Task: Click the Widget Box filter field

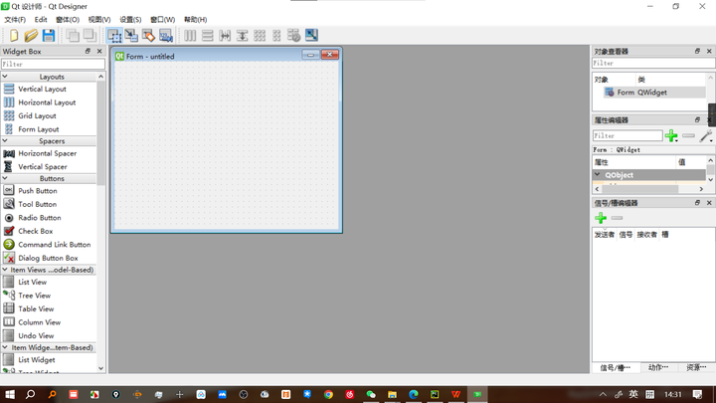Action: [x=53, y=65]
